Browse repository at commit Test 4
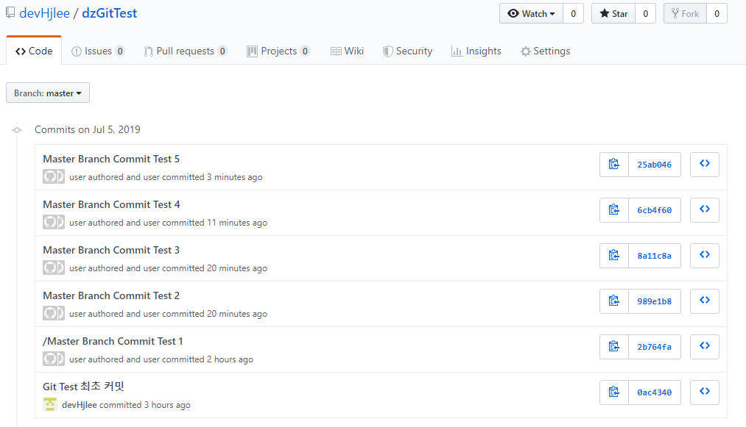746x427 pixels. pyautogui.click(x=705, y=210)
